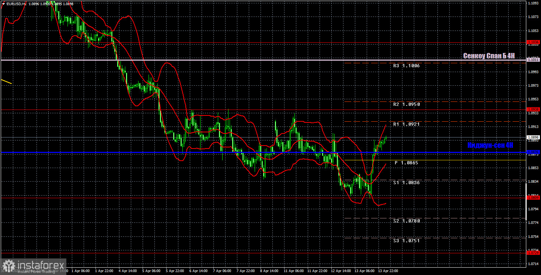Click the 1.1093 price scale value
The image size is (541, 275).
[x=533, y=3]
